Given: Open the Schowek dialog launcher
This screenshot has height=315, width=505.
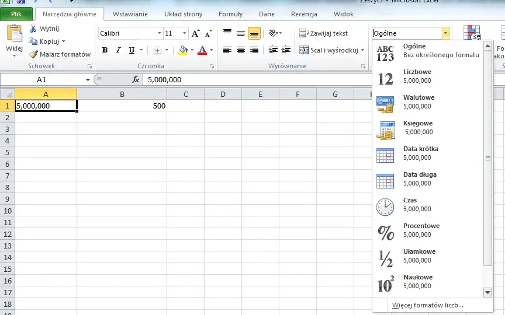Looking at the screenshot, I should click(89, 66).
